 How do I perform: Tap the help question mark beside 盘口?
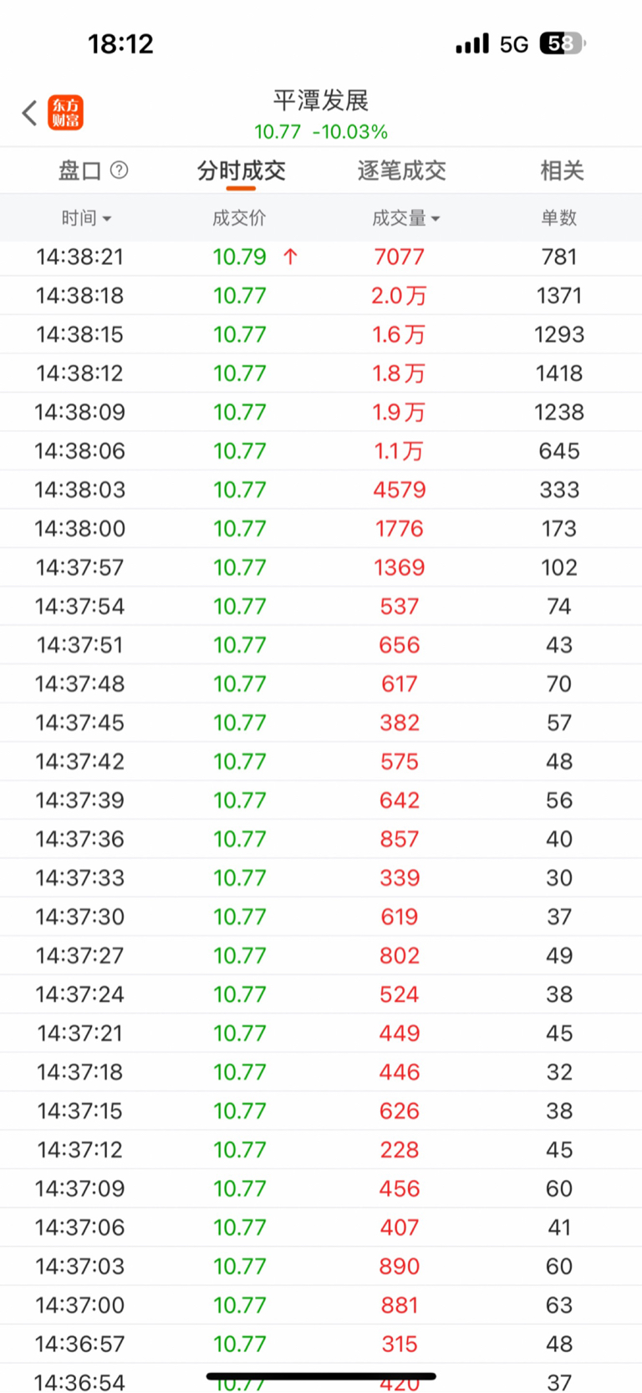[120, 170]
